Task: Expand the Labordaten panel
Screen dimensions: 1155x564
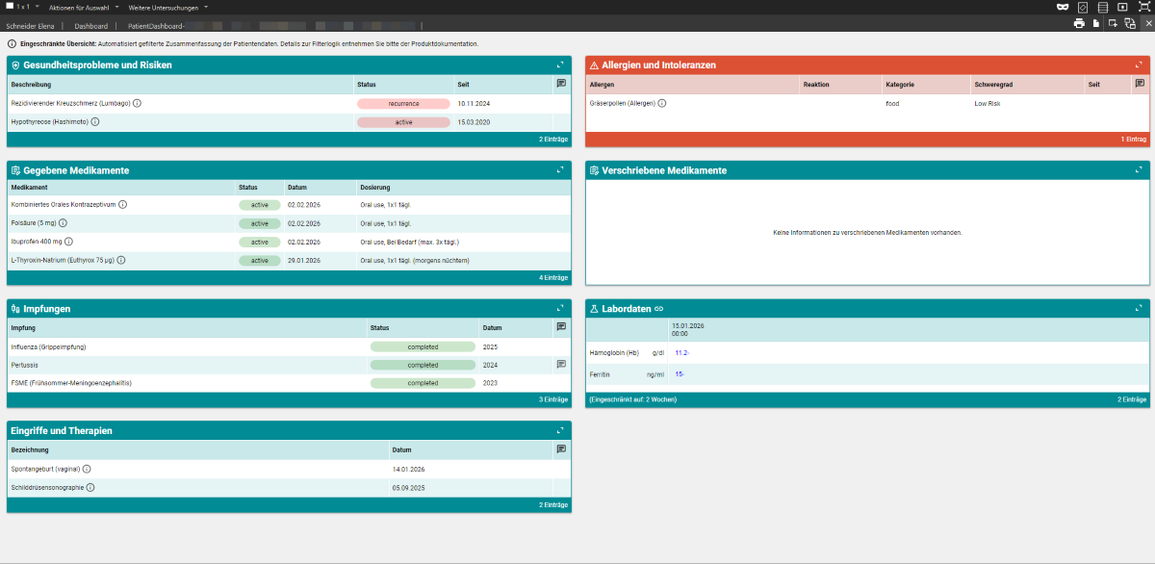Action: click(1139, 308)
